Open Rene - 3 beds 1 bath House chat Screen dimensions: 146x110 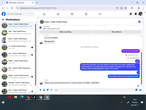pyautogui.click(x=17, y=40)
